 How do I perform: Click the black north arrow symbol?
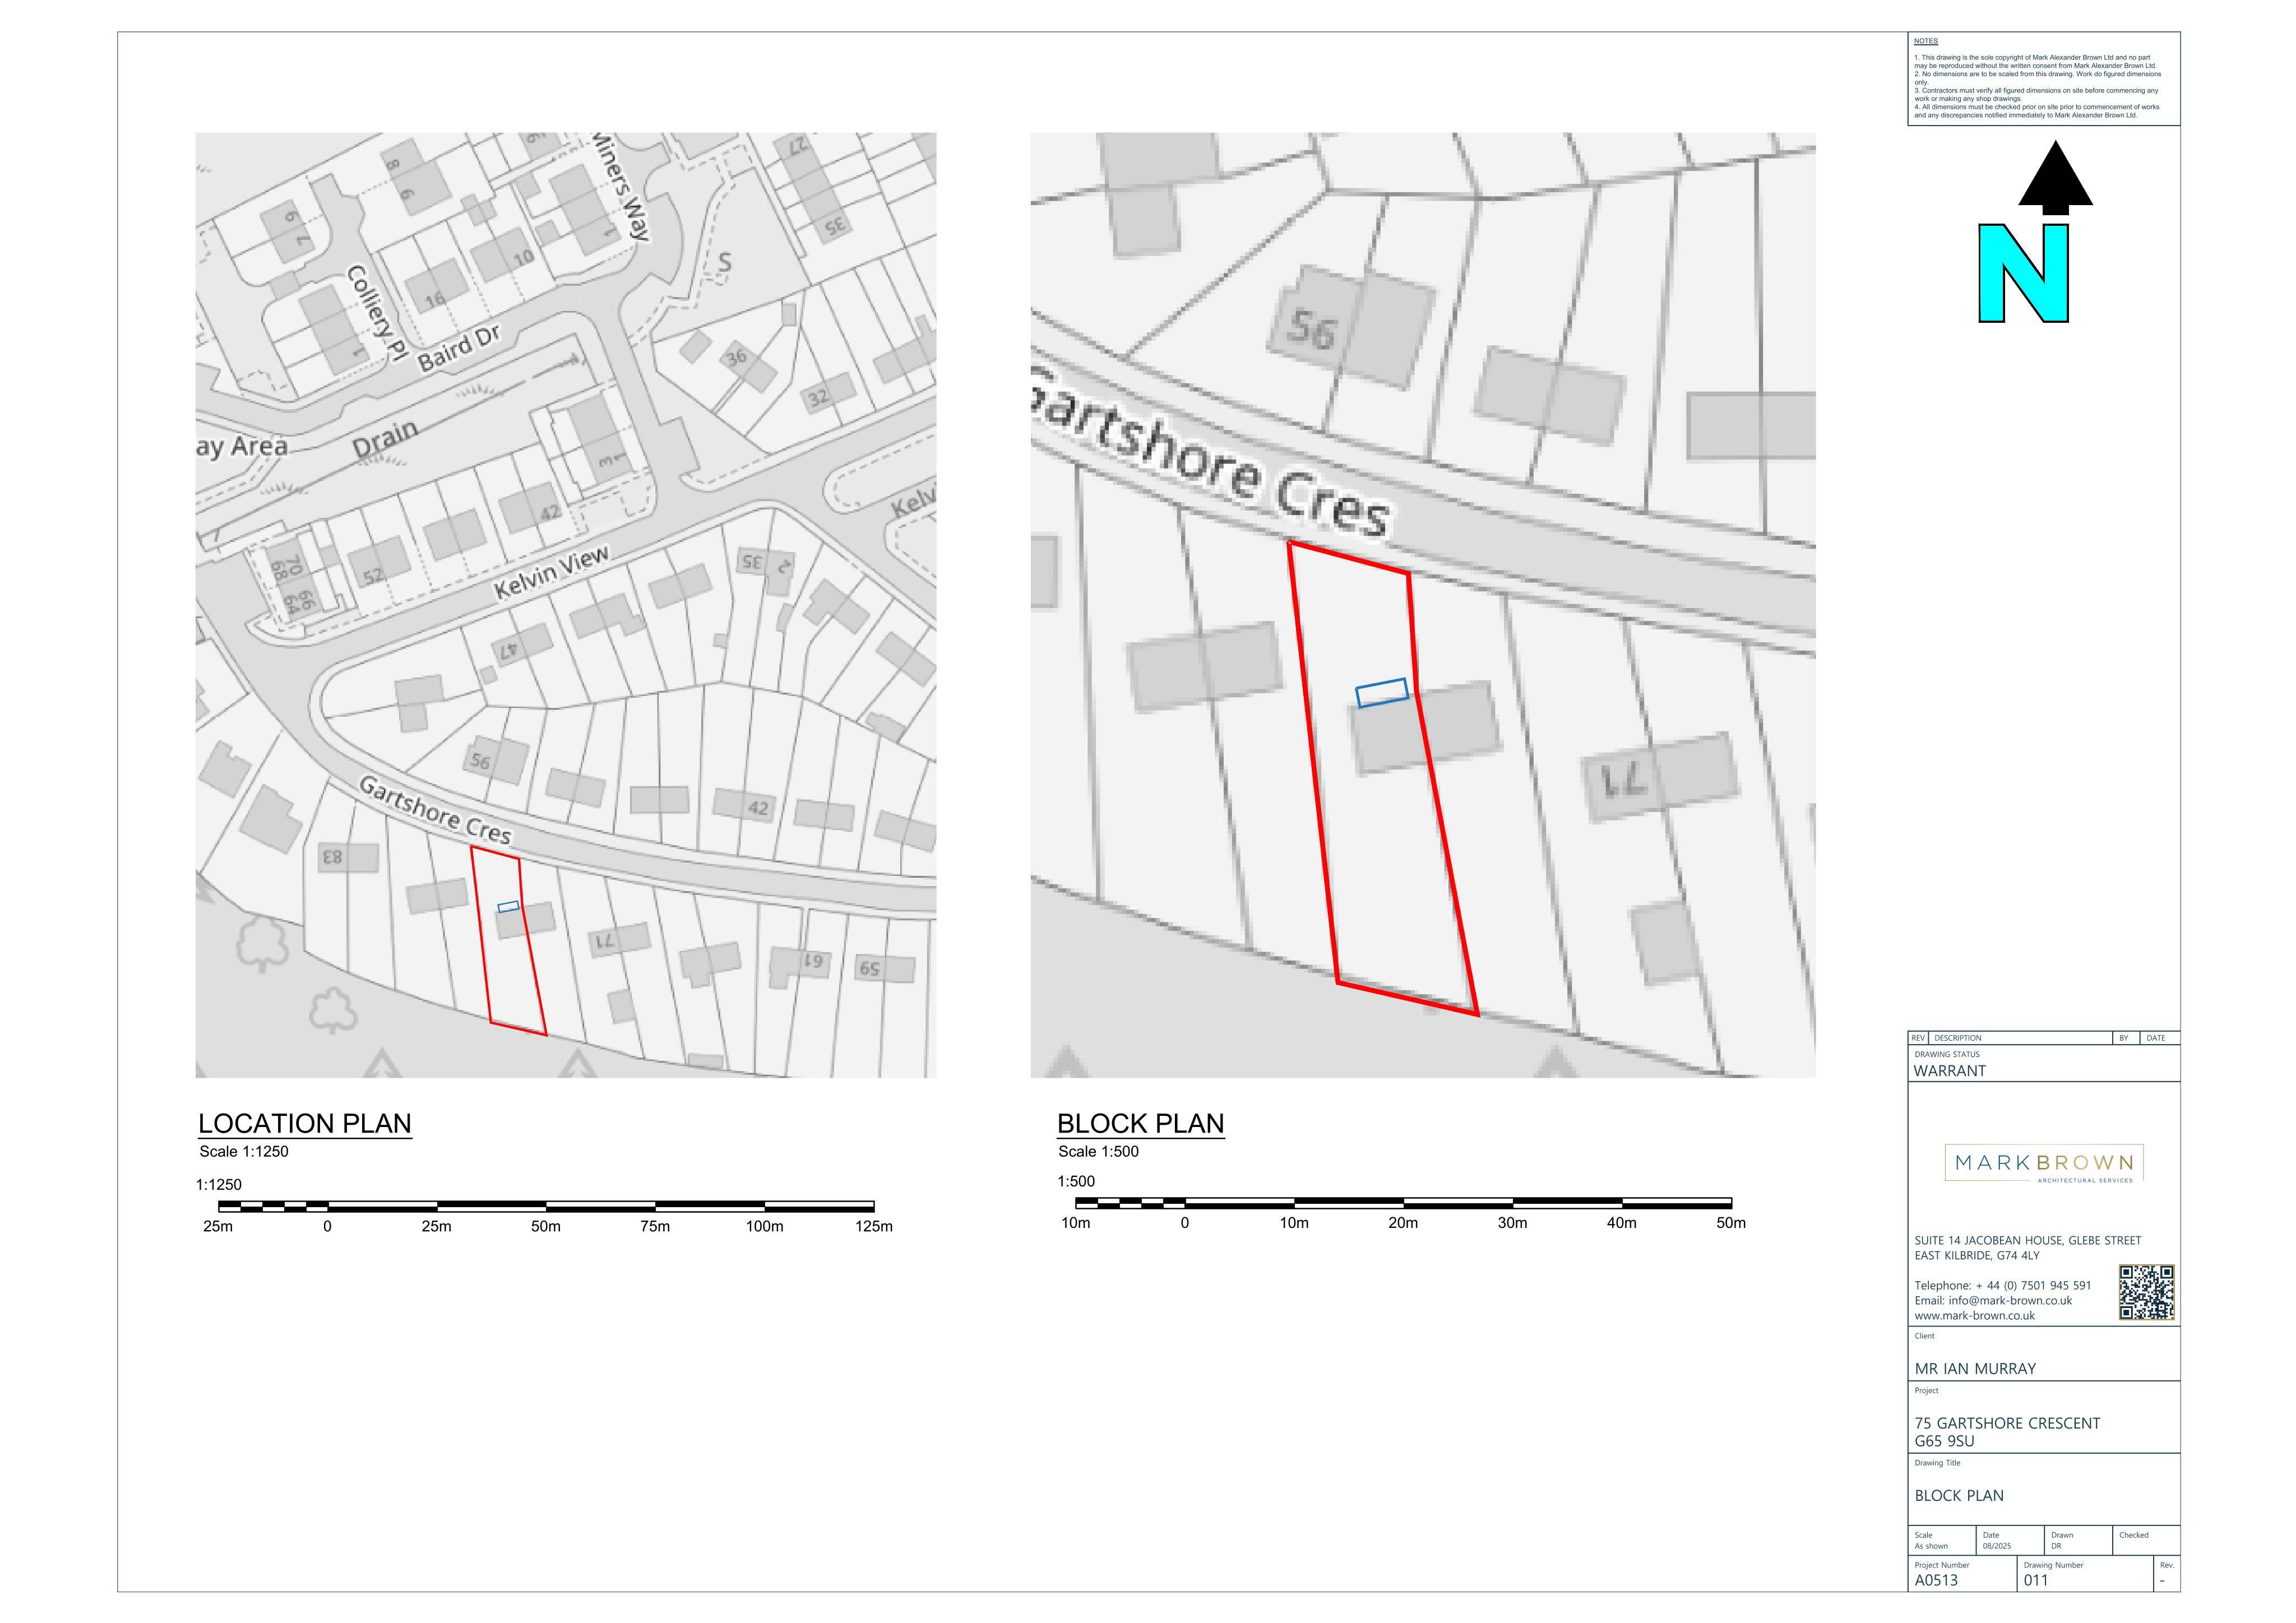tap(2055, 178)
